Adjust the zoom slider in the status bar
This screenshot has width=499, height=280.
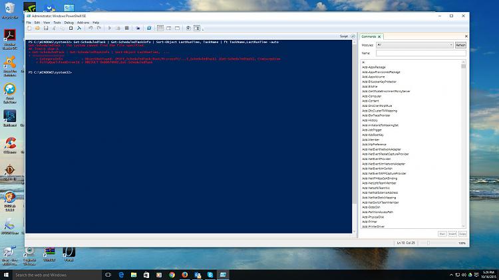click(428, 243)
